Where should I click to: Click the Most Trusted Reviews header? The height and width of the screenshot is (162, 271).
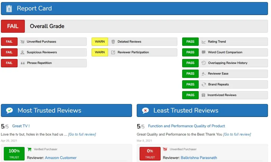66,111
